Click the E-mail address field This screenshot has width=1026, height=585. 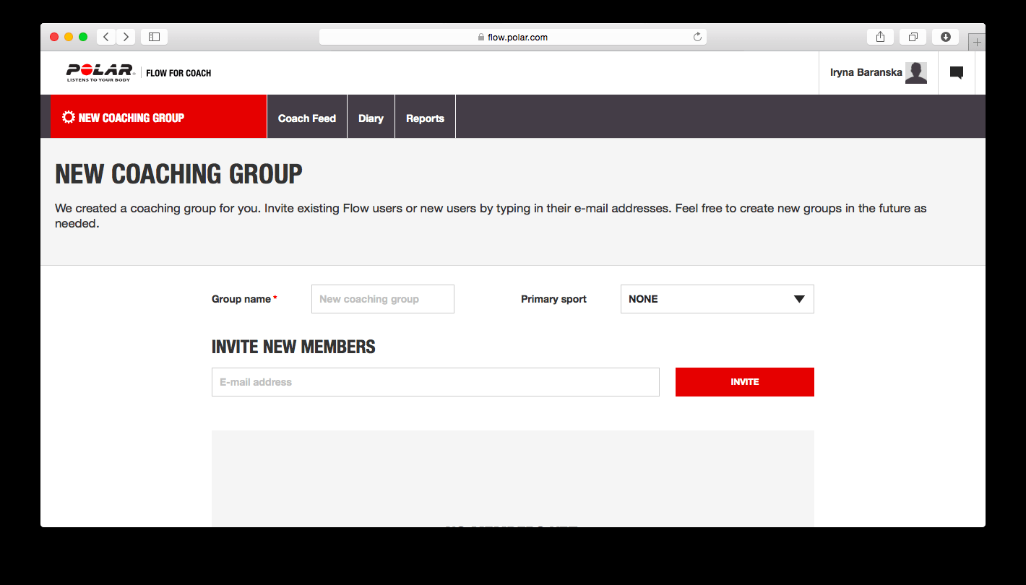coord(435,382)
